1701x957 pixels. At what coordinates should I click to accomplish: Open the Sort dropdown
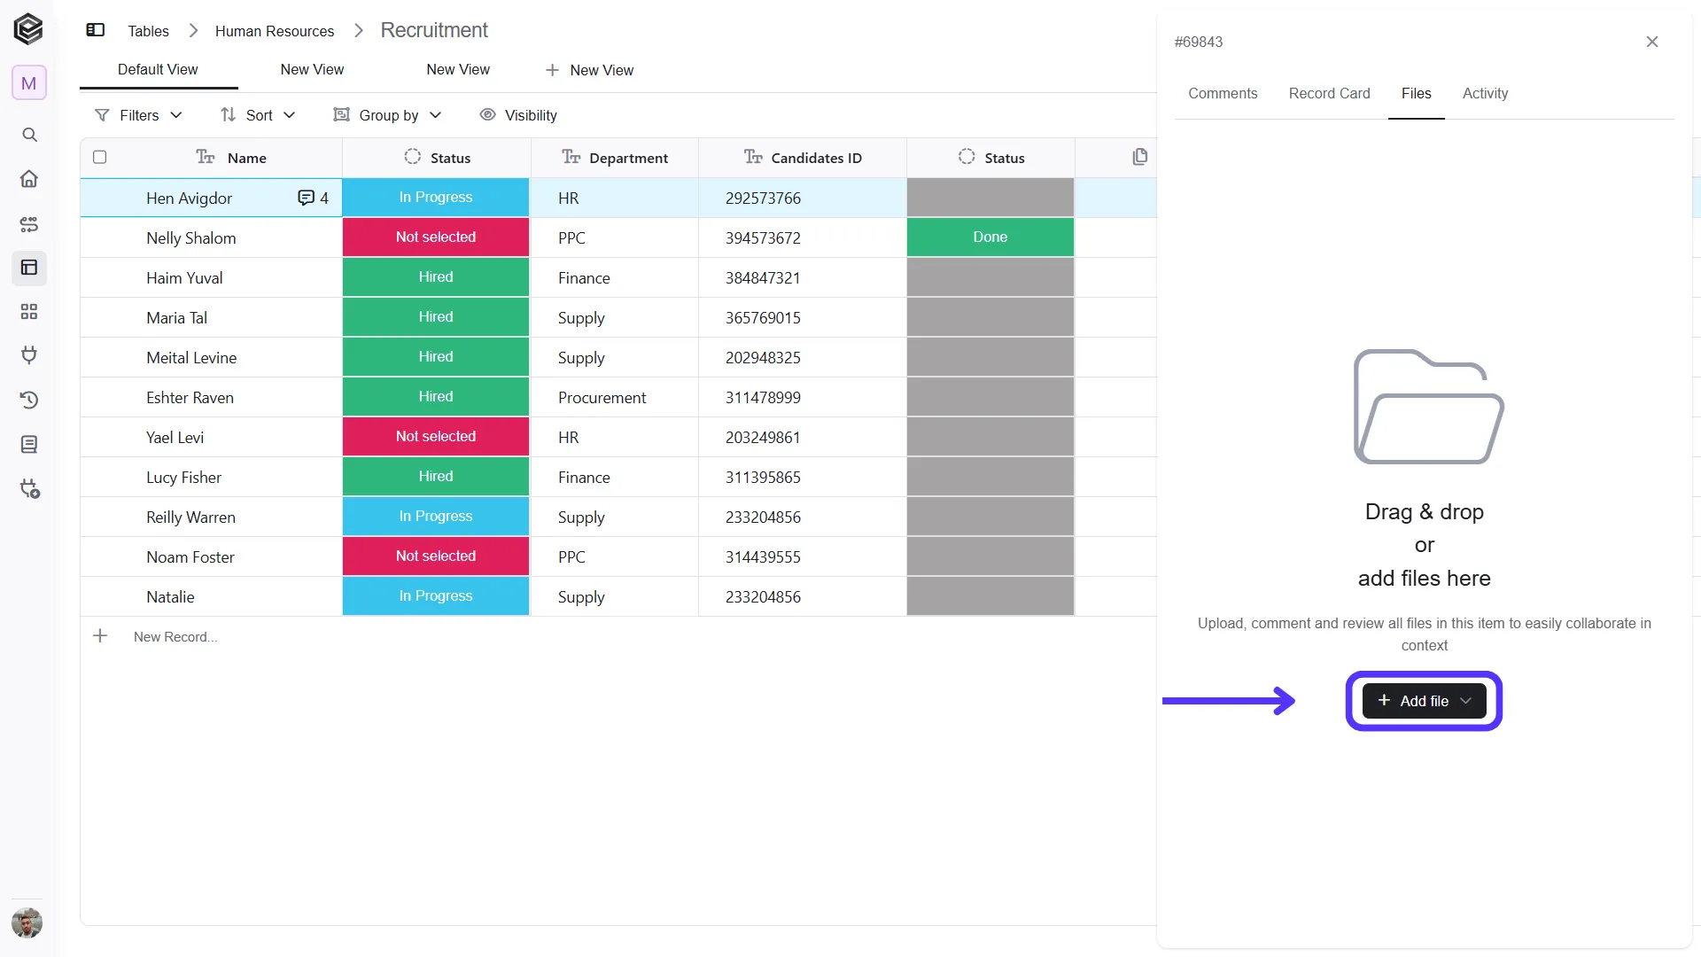click(x=258, y=115)
